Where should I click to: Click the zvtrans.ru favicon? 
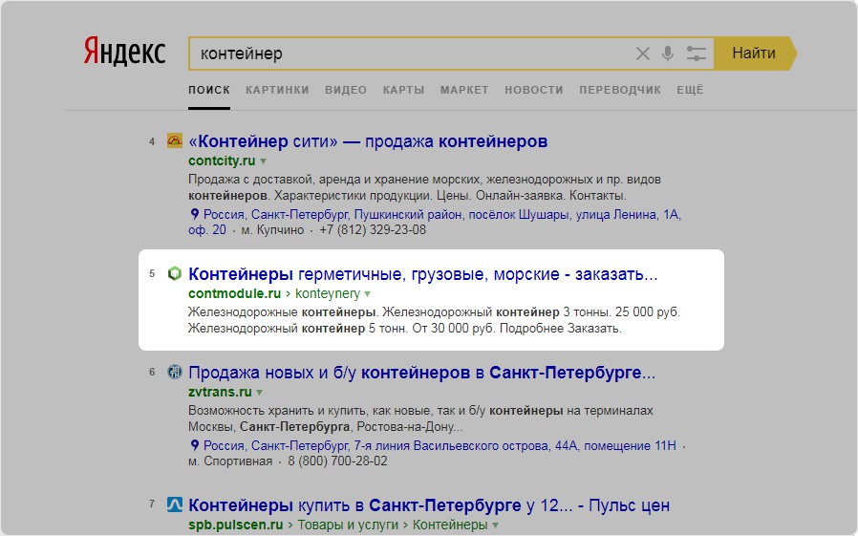pyautogui.click(x=175, y=372)
